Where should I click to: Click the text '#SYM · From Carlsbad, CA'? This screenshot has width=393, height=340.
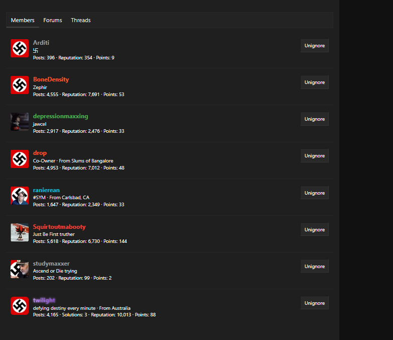pyautogui.click(x=61, y=197)
